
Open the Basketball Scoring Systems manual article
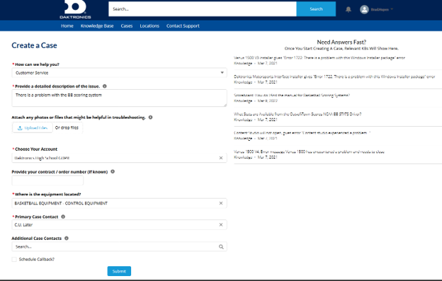coord(292,95)
